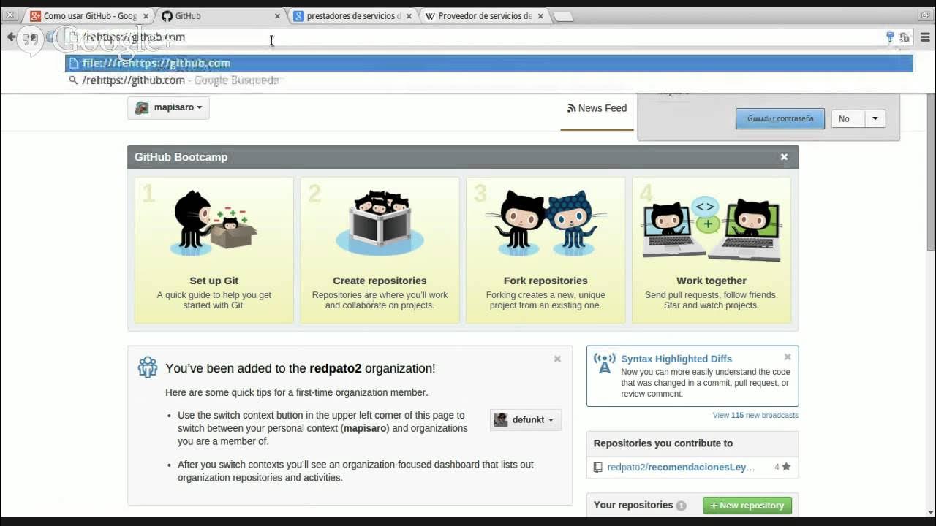Open the Set up Git octocat illustration
This screenshot has height=526, width=936.
point(214,223)
